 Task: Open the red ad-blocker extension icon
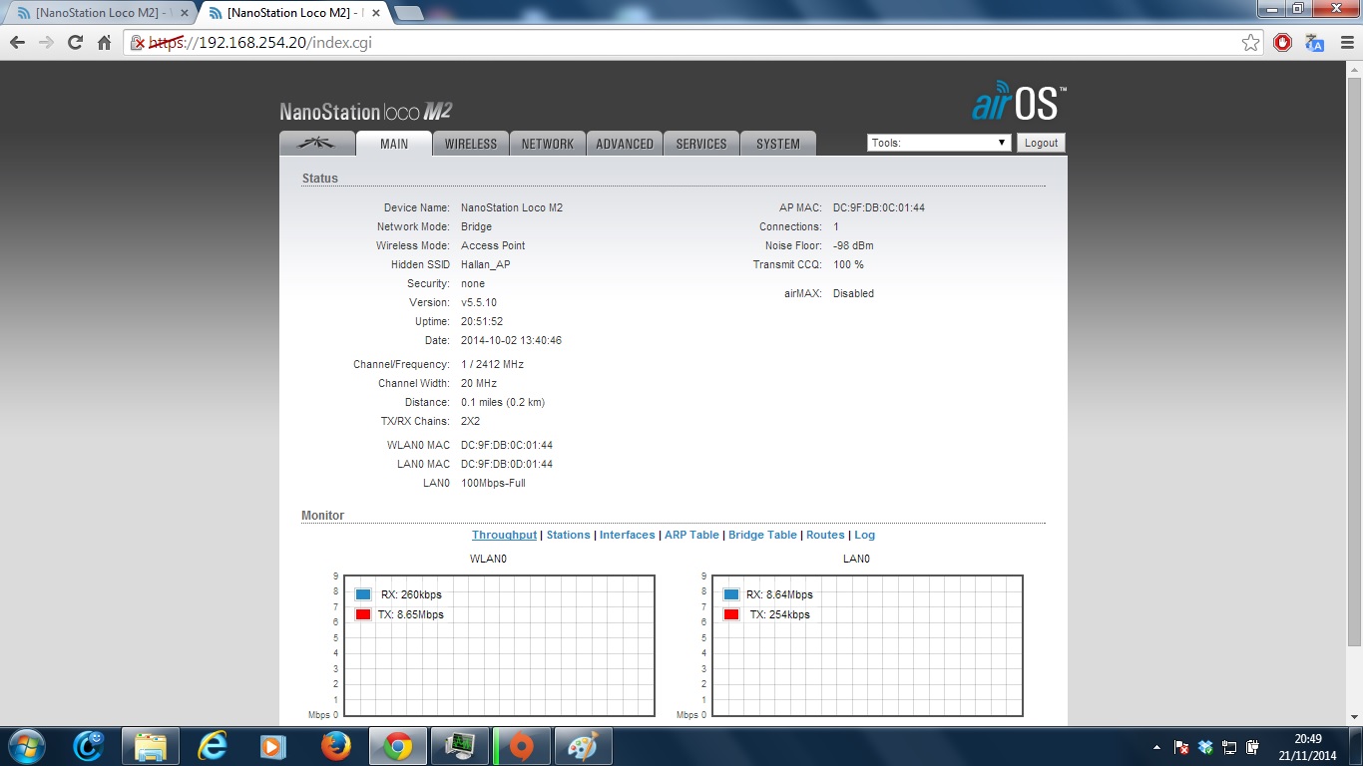1283,43
